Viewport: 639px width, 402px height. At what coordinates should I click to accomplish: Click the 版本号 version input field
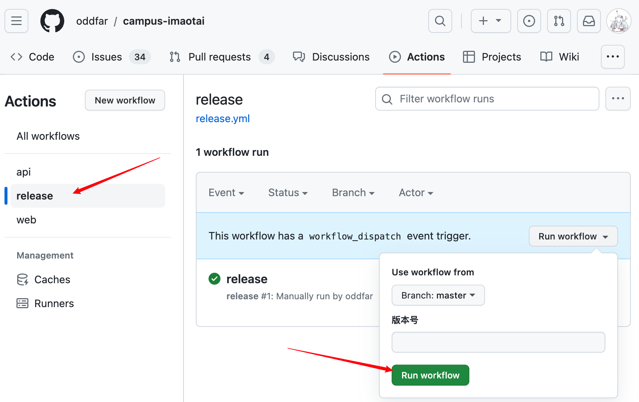tap(498, 342)
